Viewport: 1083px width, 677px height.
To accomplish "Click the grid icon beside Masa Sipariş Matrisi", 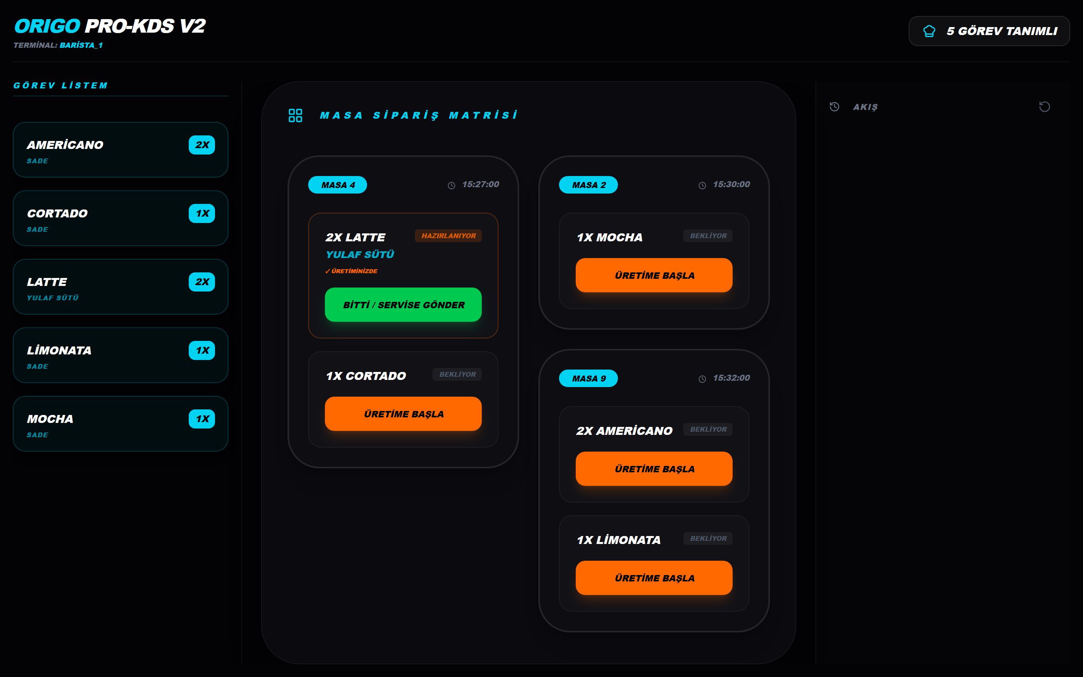I will (x=295, y=115).
